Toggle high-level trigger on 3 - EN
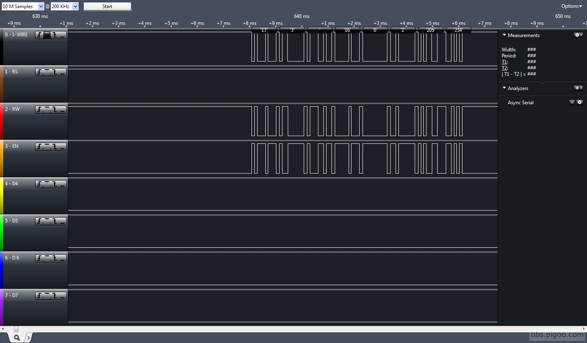Screen dimensions: 587x343 tap(47, 147)
